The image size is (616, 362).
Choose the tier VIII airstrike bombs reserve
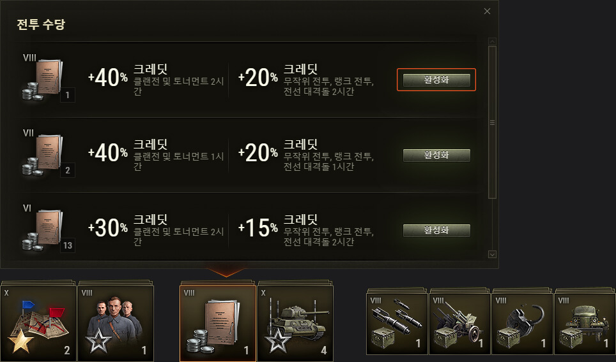click(x=397, y=324)
